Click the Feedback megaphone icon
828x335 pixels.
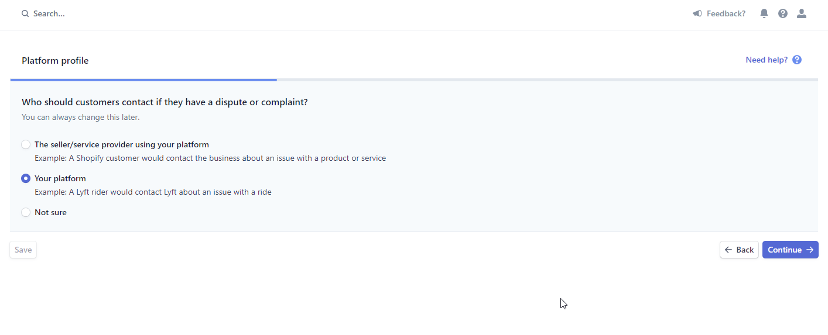tap(697, 13)
